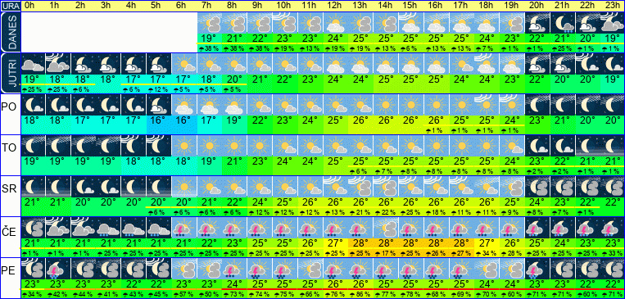This screenshot has height=299, width=625.
Task: Click the PO 13h sunny icon
Action: tap(360, 105)
